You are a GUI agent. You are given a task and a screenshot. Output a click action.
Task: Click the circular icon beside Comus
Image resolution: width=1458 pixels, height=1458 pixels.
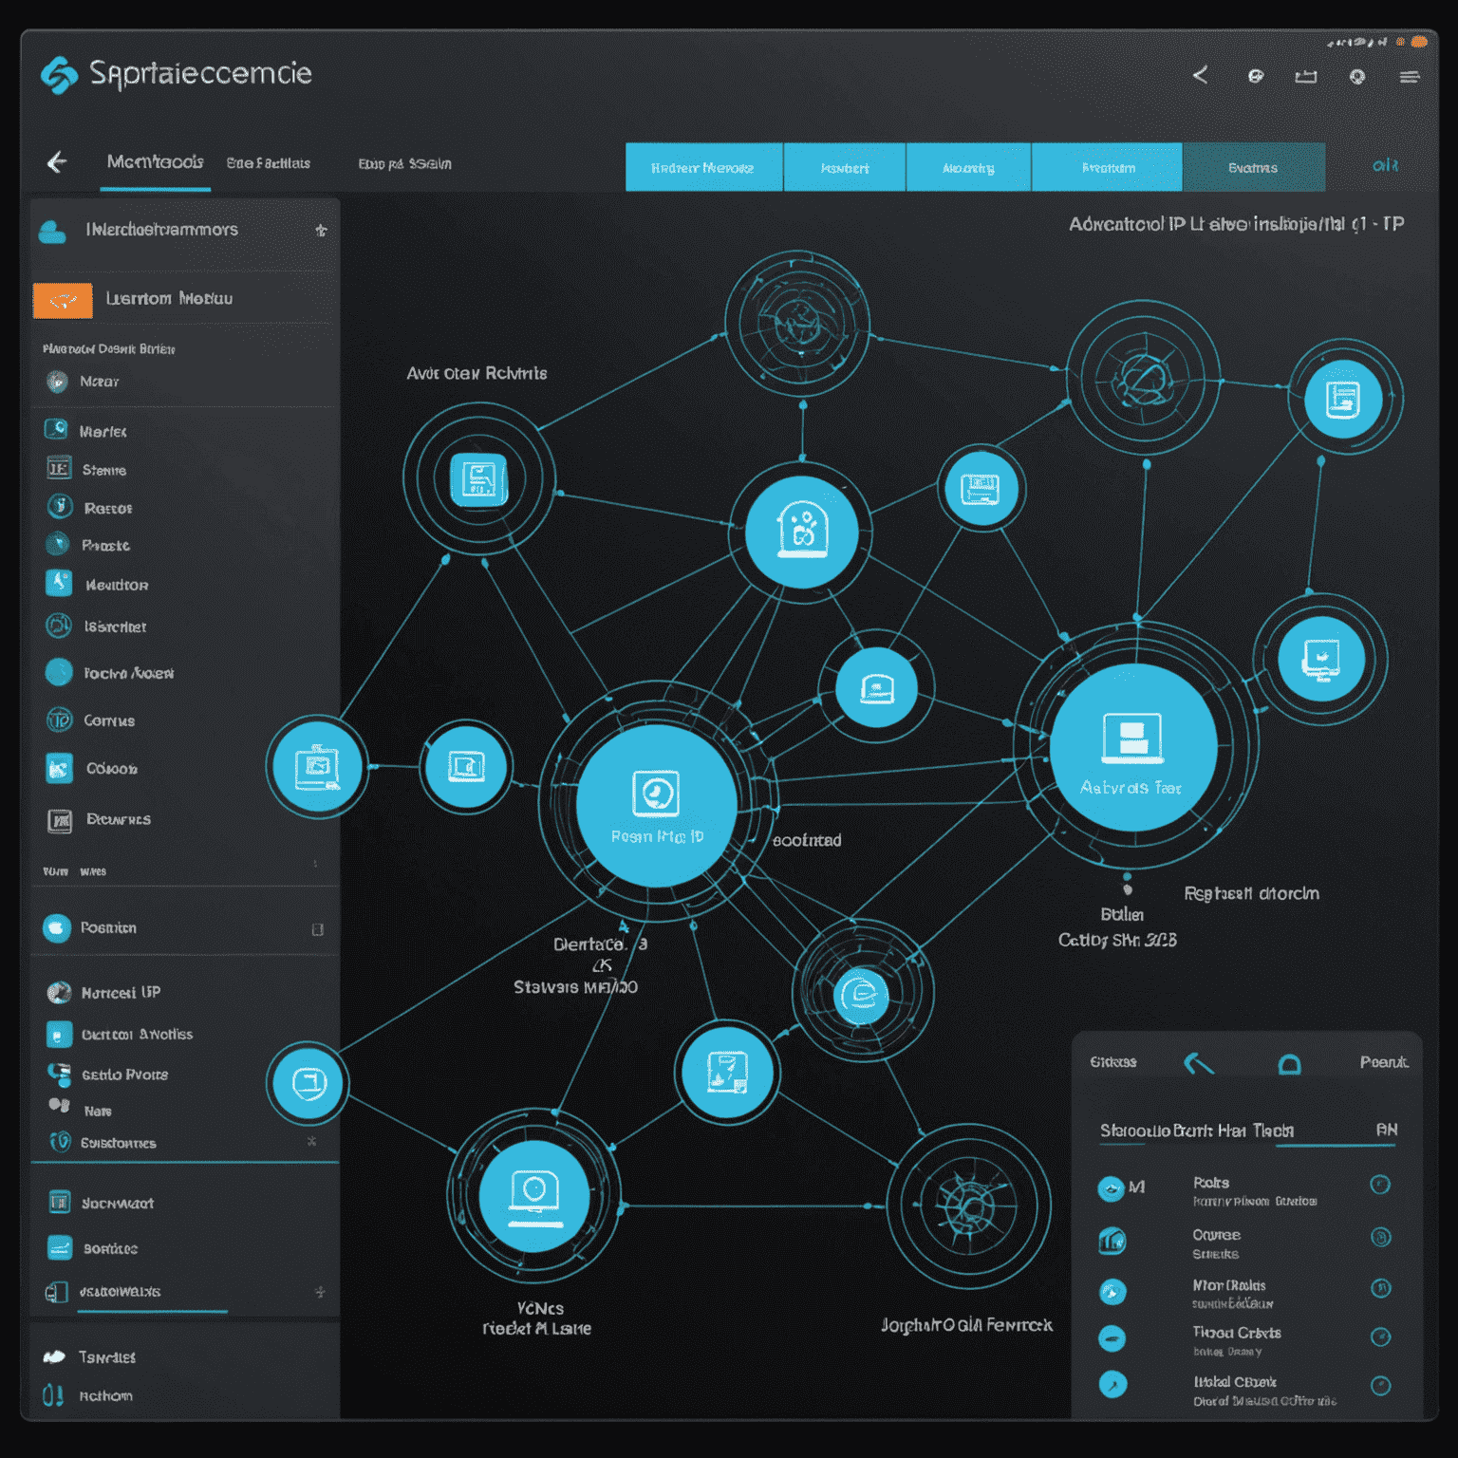59,720
